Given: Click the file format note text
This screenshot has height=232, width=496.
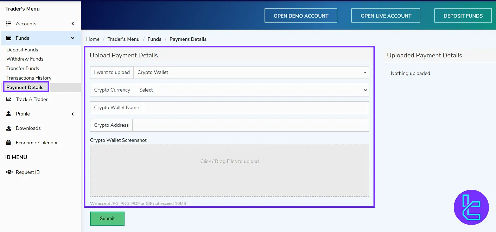Looking at the screenshot, I should [x=138, y=203].
